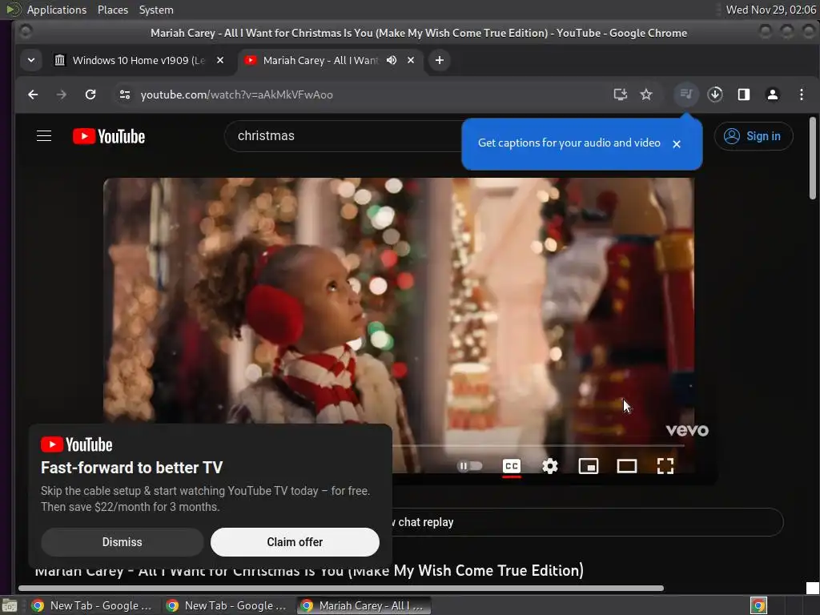
Task: Open the media control toolbar icon
Action: click(686, 94)
